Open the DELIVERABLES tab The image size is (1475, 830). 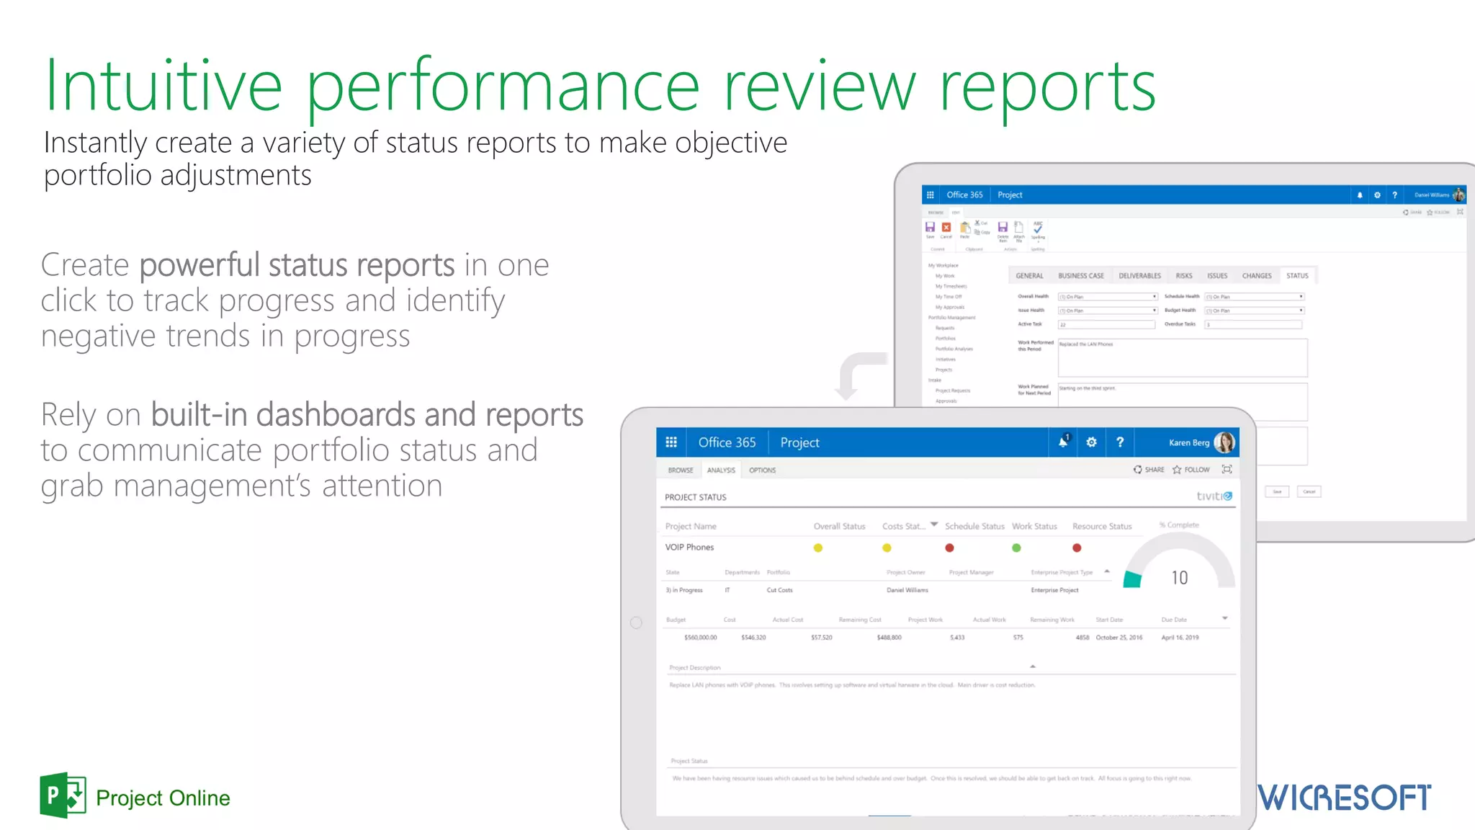pos(1139,276)
